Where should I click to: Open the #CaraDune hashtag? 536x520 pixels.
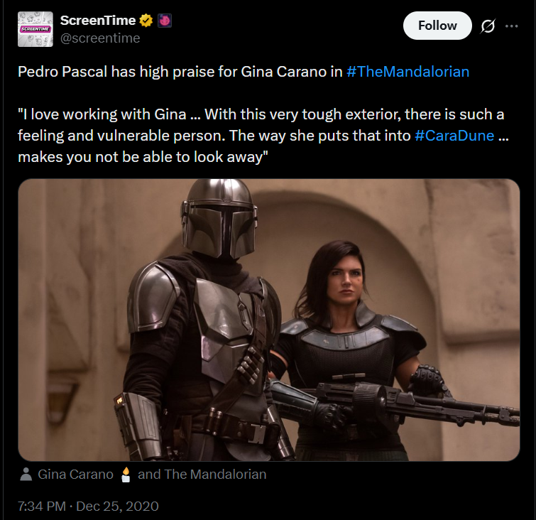pyautogui.click(x=454, y=136)
